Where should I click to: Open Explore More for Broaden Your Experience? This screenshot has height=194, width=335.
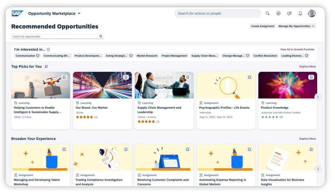[307, 139]
